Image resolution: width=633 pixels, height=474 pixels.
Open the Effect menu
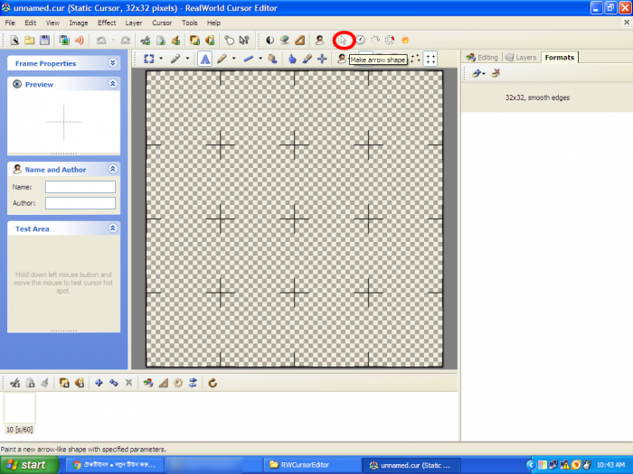107,23
